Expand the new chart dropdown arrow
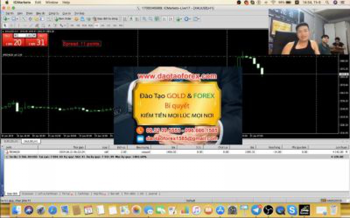This screenshot has width=350, height=218. (x=9, y=19)
